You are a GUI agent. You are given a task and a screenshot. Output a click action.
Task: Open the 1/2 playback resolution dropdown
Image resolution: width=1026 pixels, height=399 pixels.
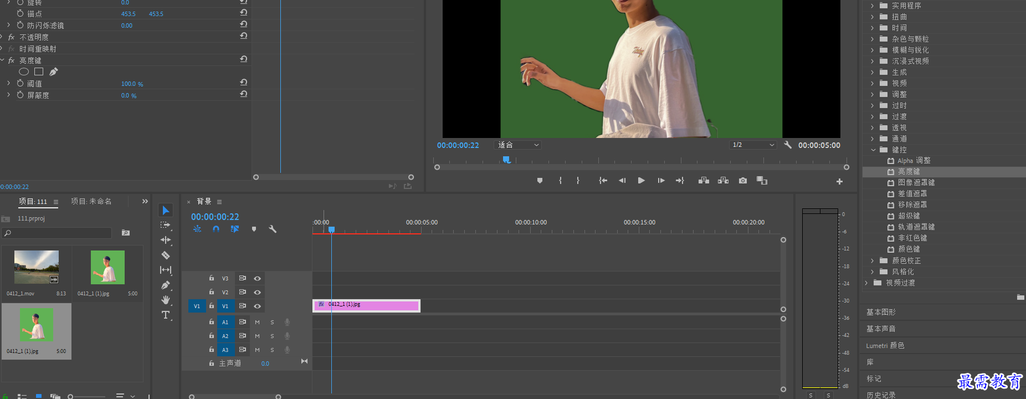pyautogui.click(x=752, y=145)
